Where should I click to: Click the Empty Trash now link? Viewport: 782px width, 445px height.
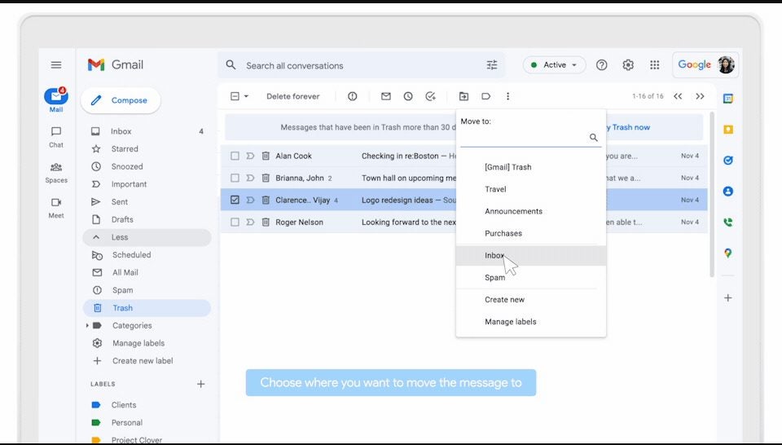point(627,127)
